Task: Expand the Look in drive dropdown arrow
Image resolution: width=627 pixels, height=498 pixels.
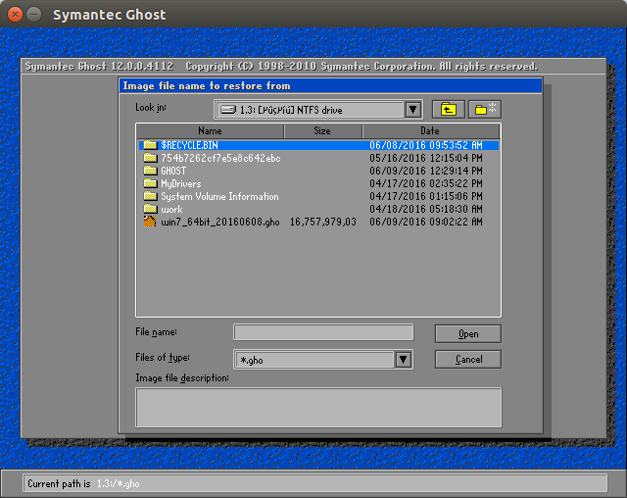Action: point(413,110)
